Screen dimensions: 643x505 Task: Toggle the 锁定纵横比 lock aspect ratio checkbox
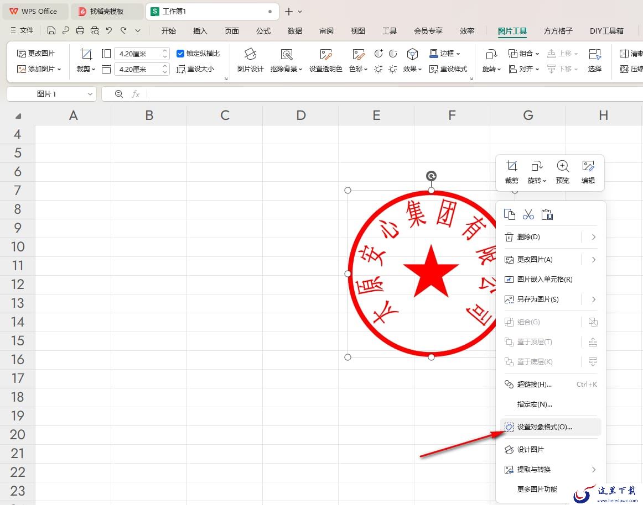(x=180, y=53)
